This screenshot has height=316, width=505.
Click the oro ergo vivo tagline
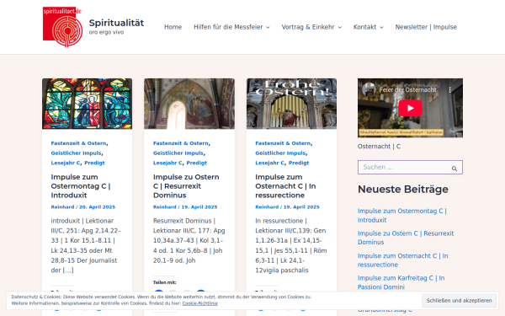[x=106, y=32]
